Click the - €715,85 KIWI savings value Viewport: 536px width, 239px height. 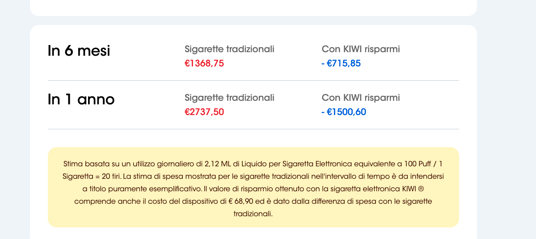[x=341, y=63]
